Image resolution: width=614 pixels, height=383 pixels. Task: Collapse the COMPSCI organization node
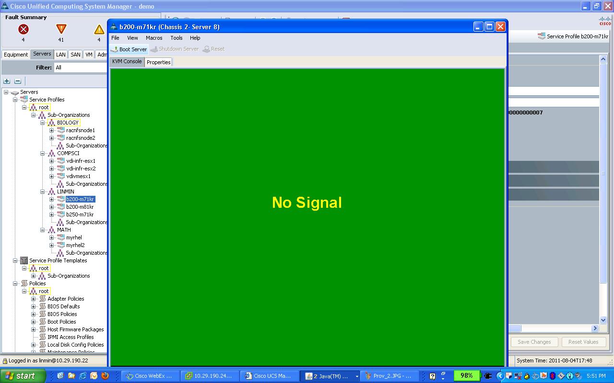pos(42,153)
